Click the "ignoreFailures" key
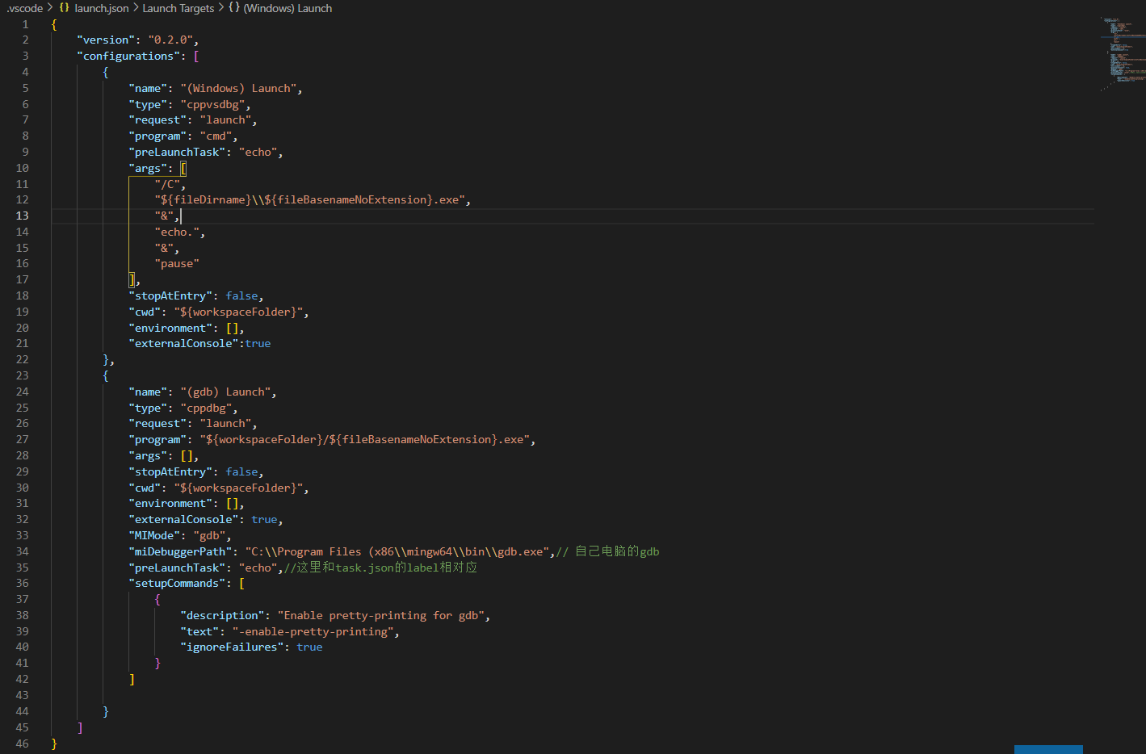Viewport: 1146px width, 754px height. [x=232, y=647]
